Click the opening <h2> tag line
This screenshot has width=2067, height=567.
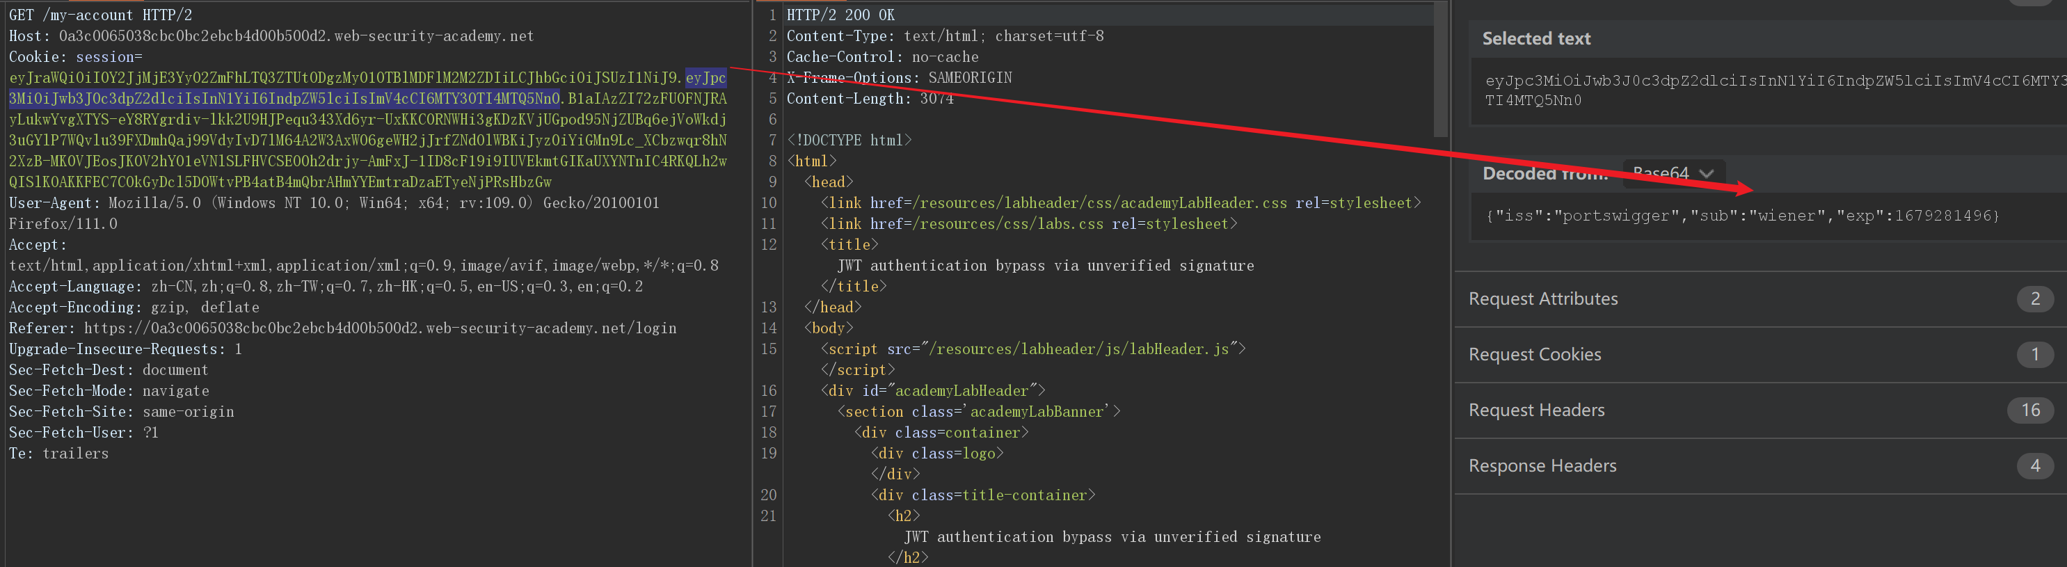(x=904, y=516)
